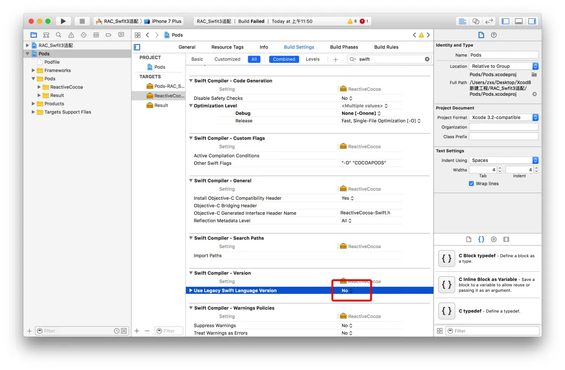Image resolution: width=565 pixels, height=370 pixels.
Task: Open the Indent Using Spaces dropdown
Action: (504, 160)
